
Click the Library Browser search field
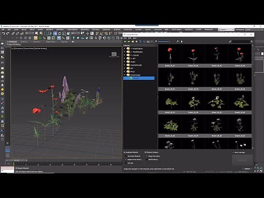pyautogui.click(x=241, y=42)
